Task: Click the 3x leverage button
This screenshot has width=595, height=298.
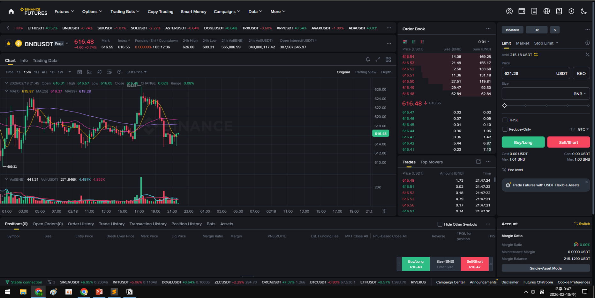Action: coord(537,30)
